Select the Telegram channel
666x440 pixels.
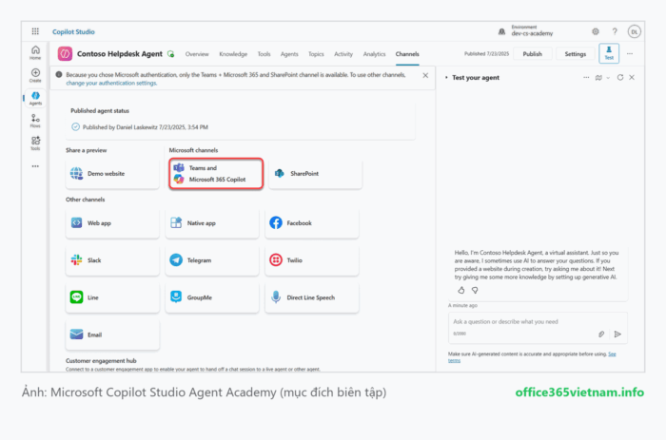pyautogui.click(x=212, y=260)
